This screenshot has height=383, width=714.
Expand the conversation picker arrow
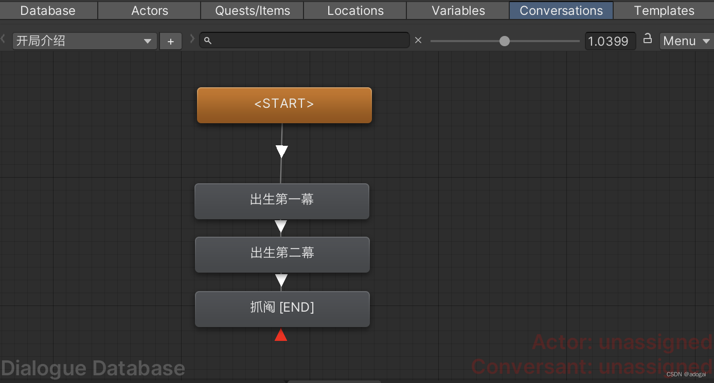tap(149, 41)
